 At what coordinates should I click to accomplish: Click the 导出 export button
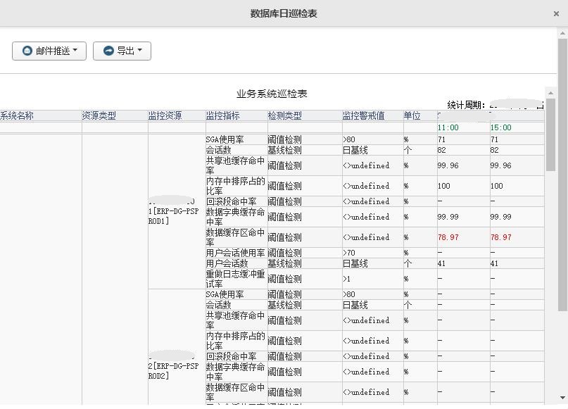121,50
